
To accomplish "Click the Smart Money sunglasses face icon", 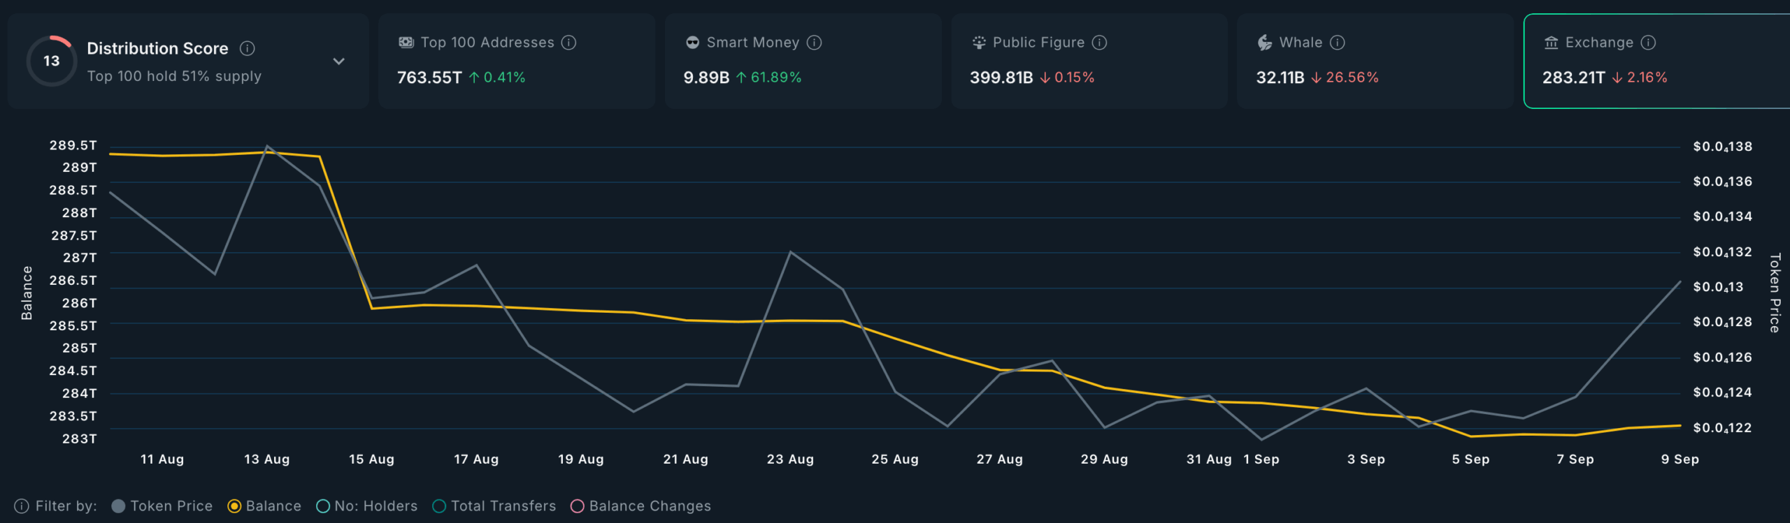I will point(692,43).
